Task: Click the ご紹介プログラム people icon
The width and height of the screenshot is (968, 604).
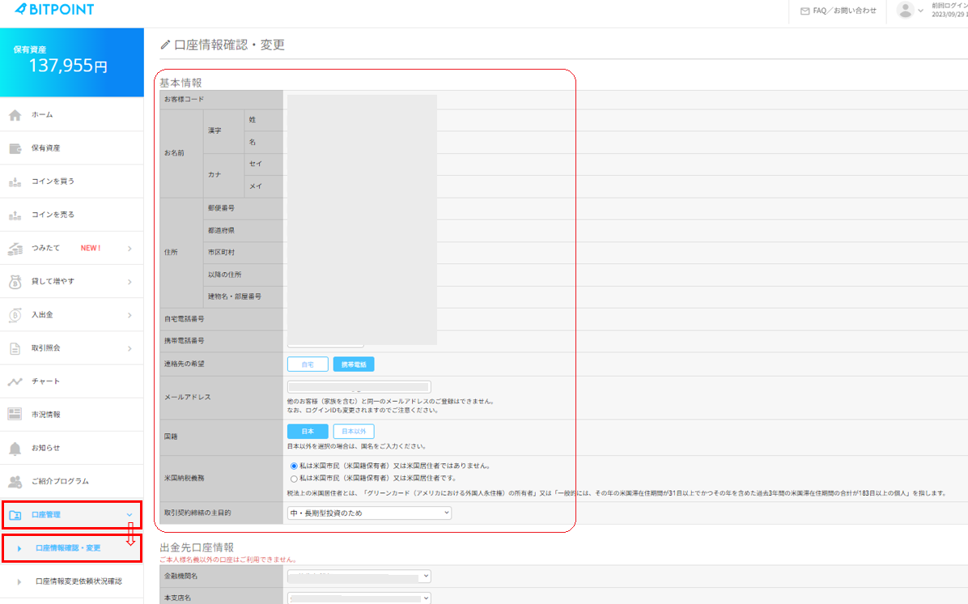Action: [x=15, y=482]
